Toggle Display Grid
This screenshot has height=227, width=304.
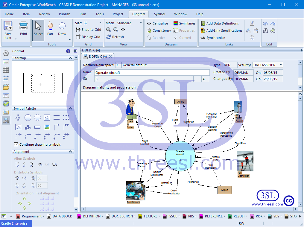pyautogui.click(x=88, y=37)
